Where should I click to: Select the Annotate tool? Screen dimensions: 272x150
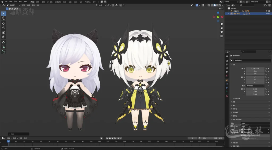[4, 42]
